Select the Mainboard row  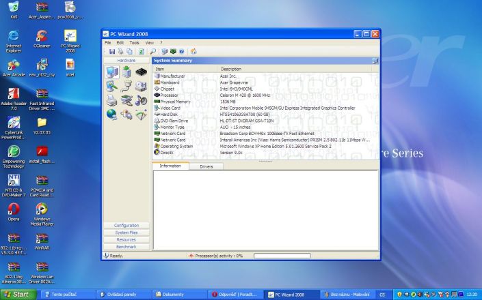pyautogui.click(x=265, y=82)
